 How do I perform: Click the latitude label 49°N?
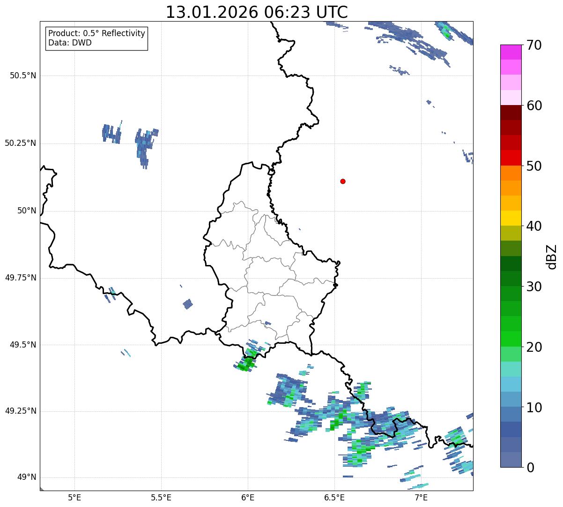coord(27,477)
